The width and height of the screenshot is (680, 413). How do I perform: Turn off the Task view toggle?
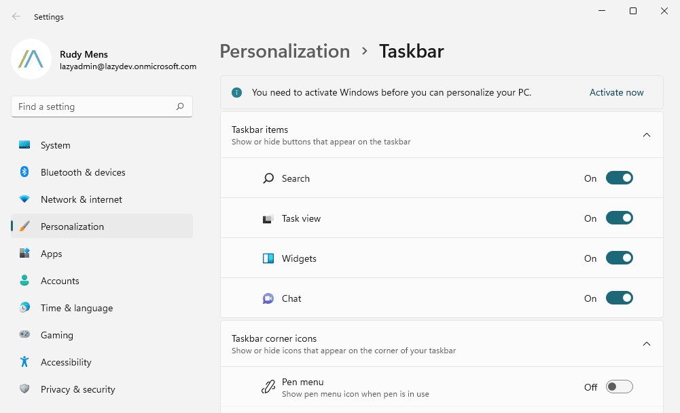pos(620,218)
